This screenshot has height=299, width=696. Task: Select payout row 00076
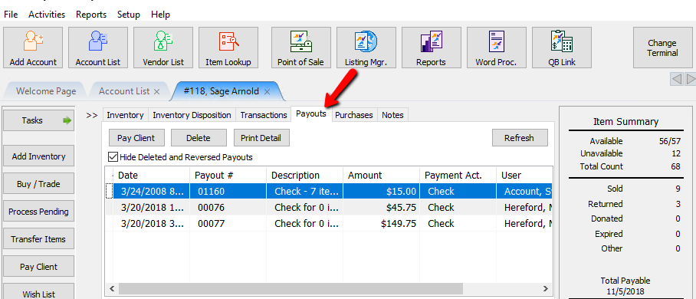pyautogui.click(x=330, y=207)
